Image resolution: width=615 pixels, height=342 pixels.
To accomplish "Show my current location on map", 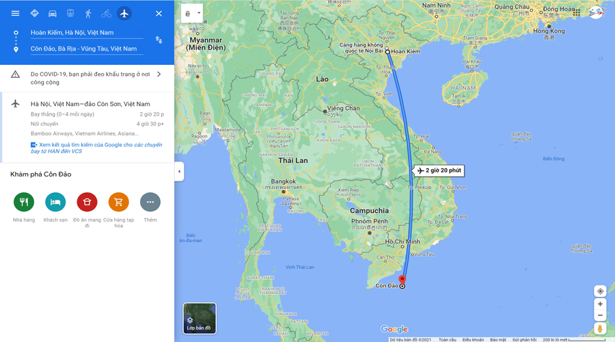I will click(600, 291).
